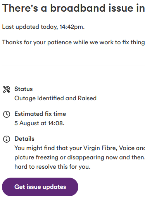Click the 14:42pm timestamp
This screenshot has width=145, height=206.
pos(72,27)
